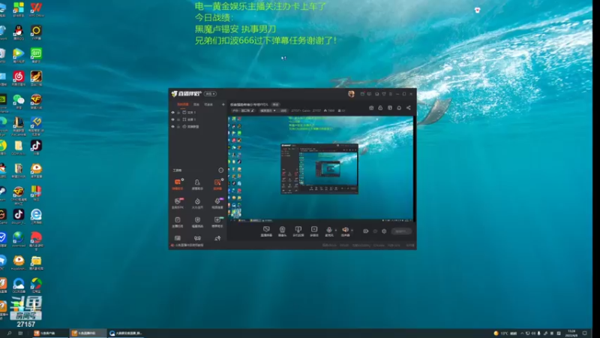Open the tool that begins the toolbox's third row
This screenshot has height=338, width=600.
pos(178,222)
